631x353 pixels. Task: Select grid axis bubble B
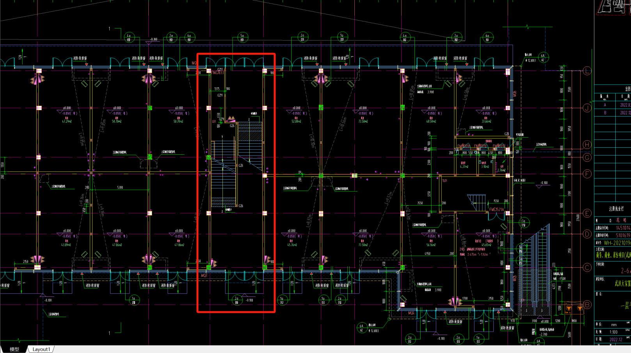(587, 305)
